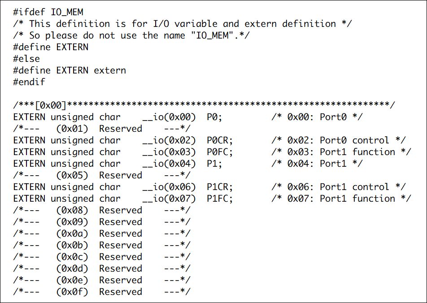427x303 pixels.
Task: Click the comment '0x07: Port1 function'
Action: (x=341, y=199)
